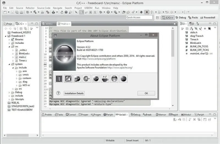Maximize the editor area using its maximize icon
This screenshot has width=220, height=144.
(x=175, y=24)
